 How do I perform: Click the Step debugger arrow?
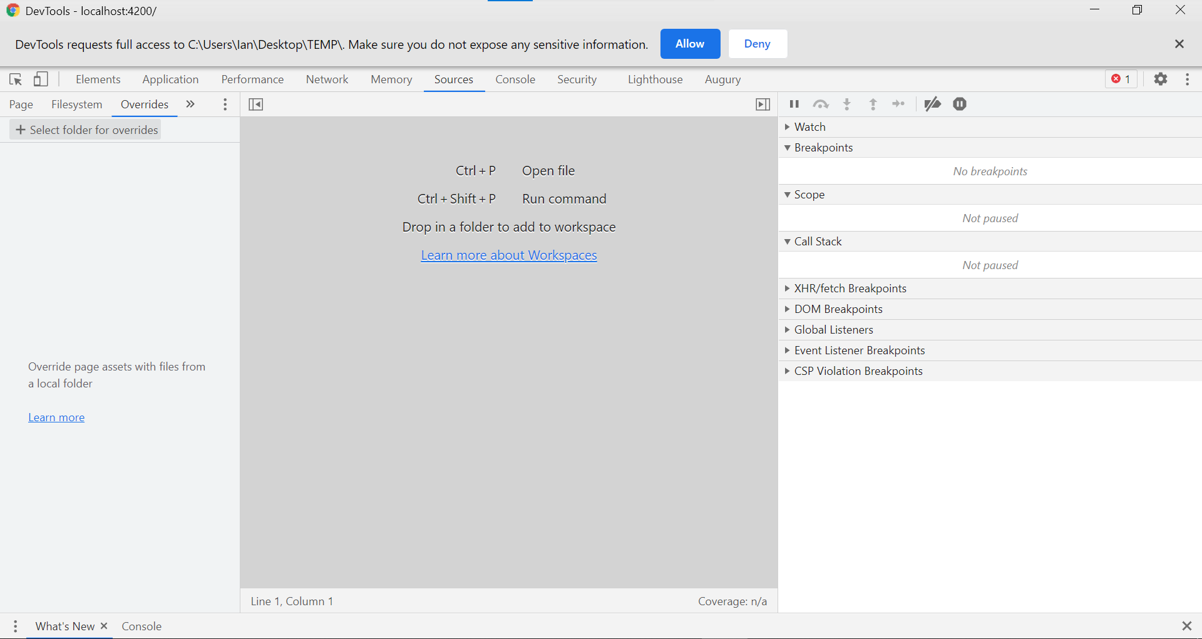[899, 104]
